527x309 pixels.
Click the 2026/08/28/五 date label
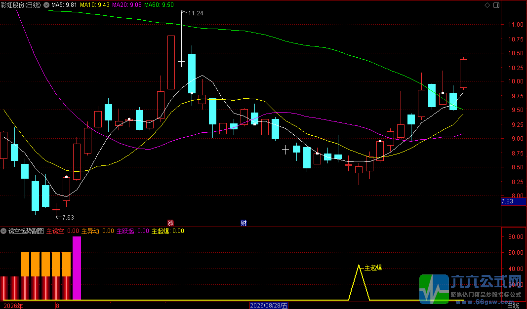(269, 306)
